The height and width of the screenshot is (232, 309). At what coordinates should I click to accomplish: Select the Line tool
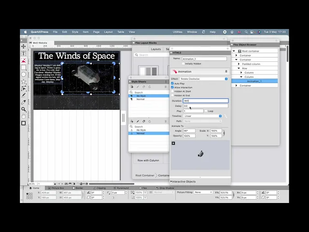click(x=24, y=95)
